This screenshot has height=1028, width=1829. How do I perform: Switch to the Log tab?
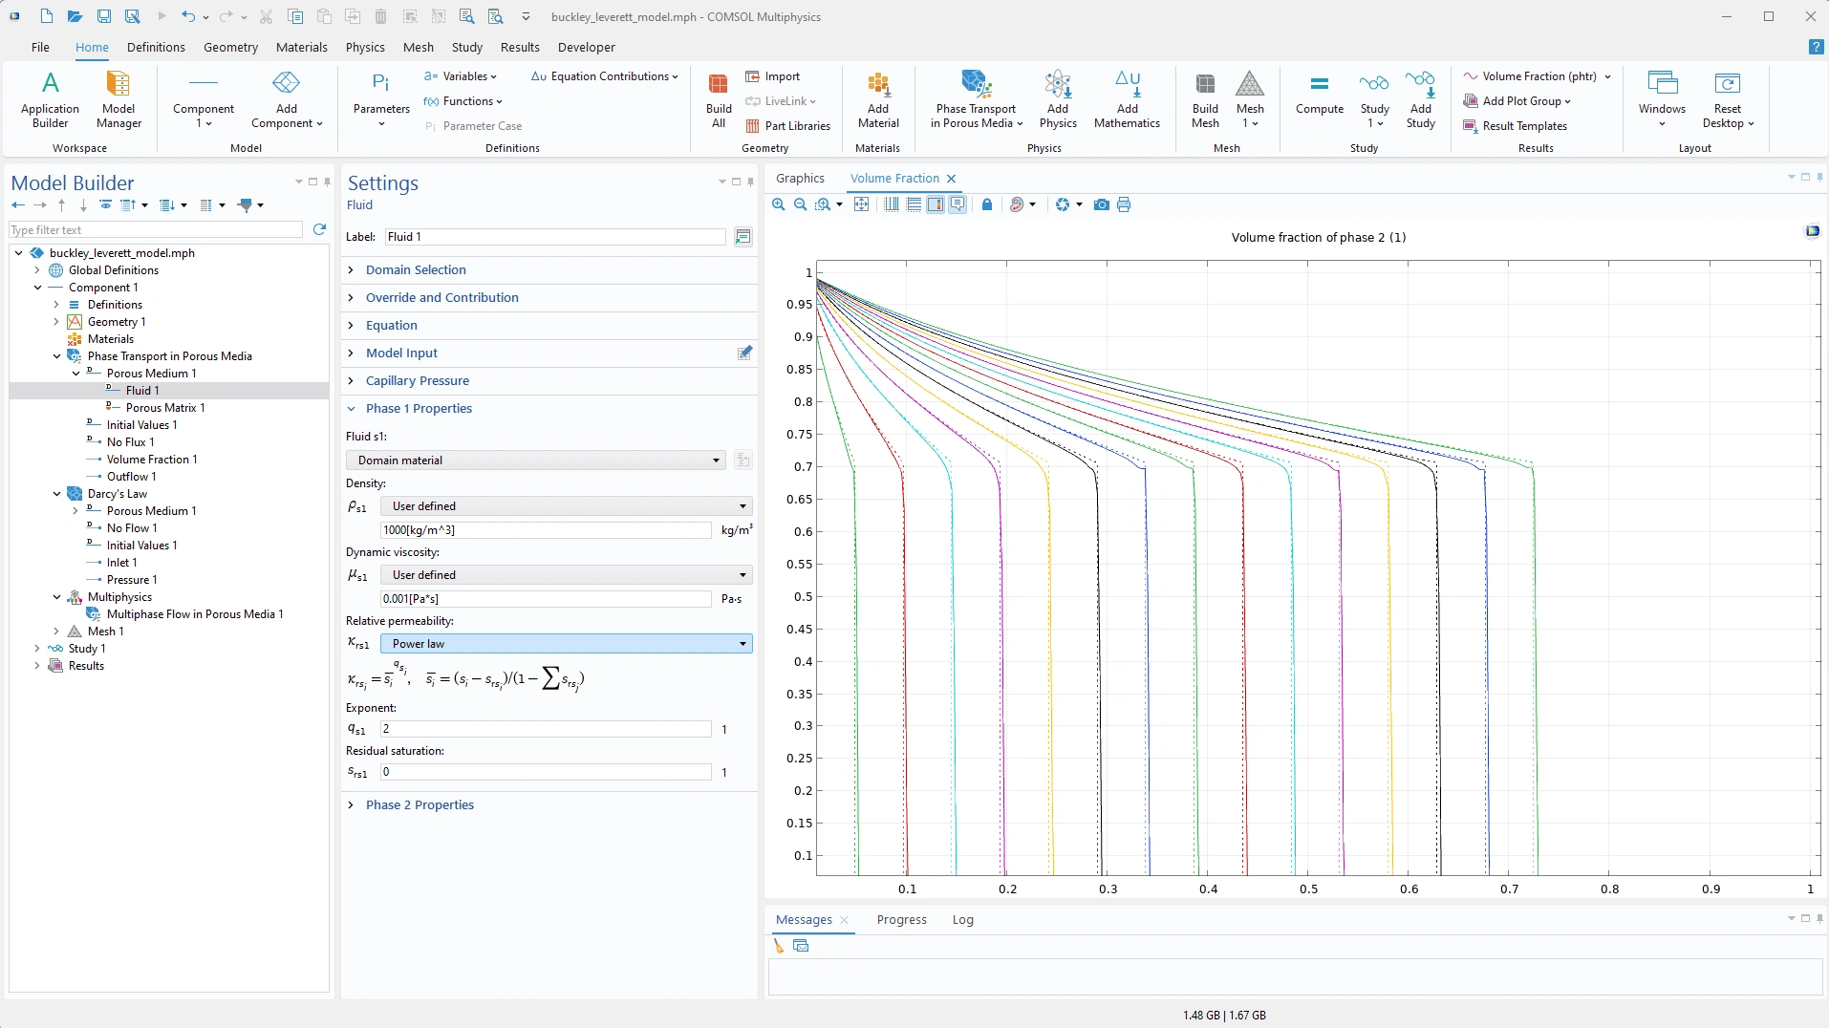point(962,919)
